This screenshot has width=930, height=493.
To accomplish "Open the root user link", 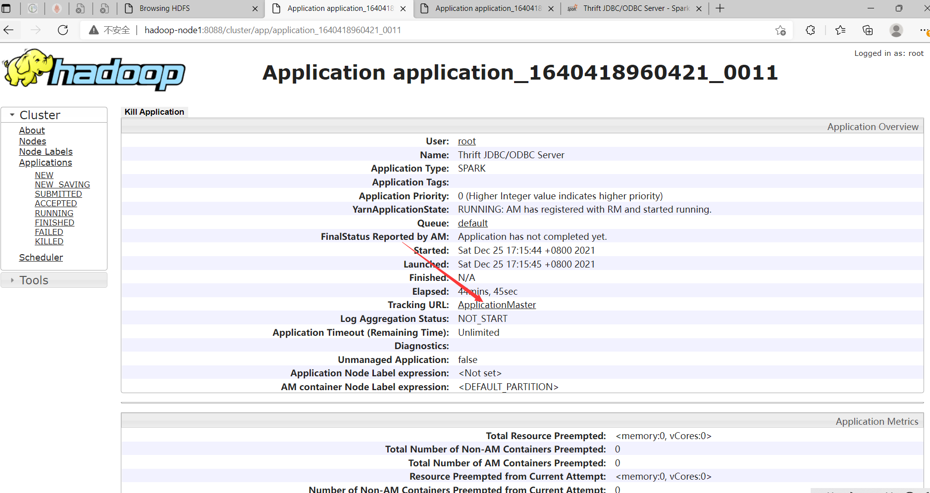I will point(466,141).
